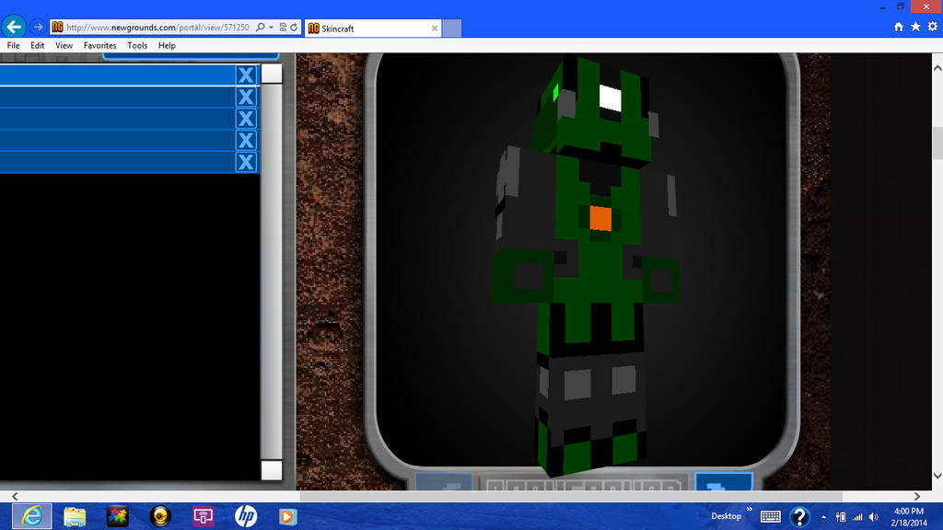Image resolution: width=943 pixels, height=530 pixels.
Task: Open a new tab with blank tab button
Action: (x=451, y=29)
